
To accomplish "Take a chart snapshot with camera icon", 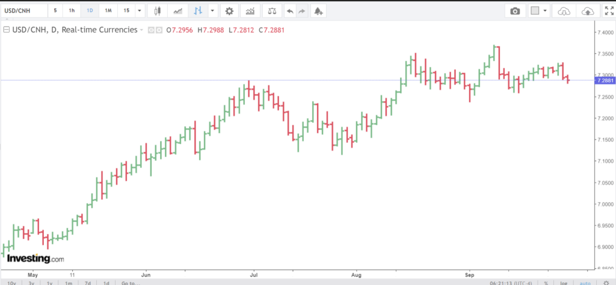I will [x=515, y=11].
